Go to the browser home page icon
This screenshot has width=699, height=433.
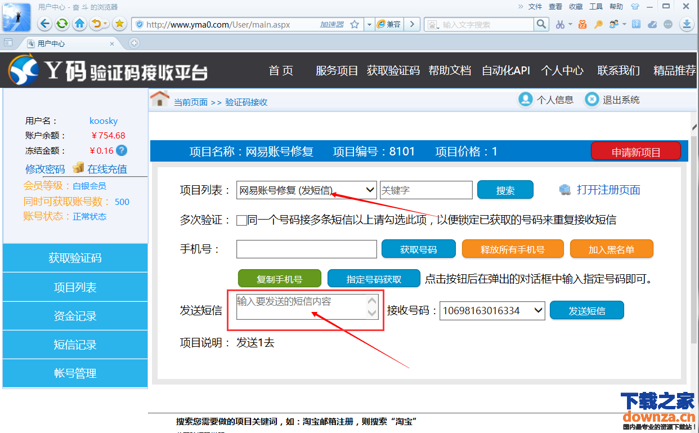click(80, 24)
